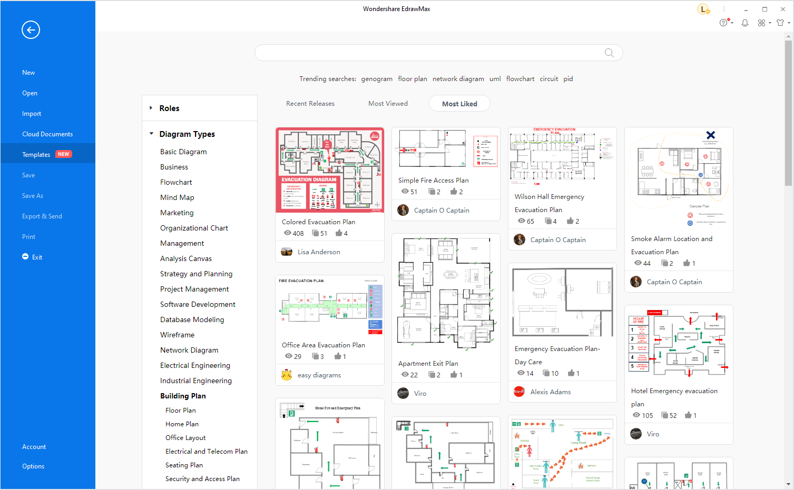Click copies icon on Hotel Emergency evacuation plan
This screenshot has height=490, width=794.
coord(664,415)
